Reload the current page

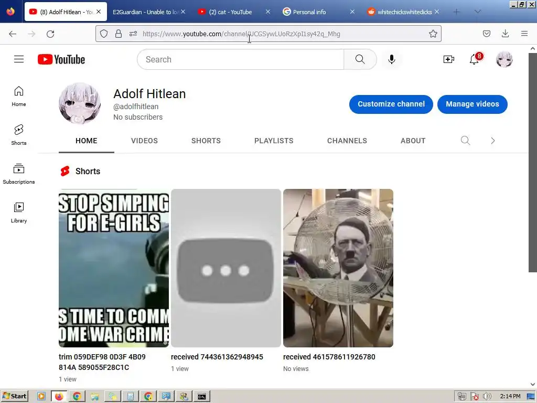tap(50, 34)
